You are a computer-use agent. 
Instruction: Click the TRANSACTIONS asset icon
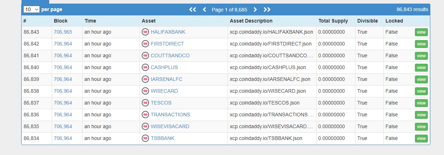(145, 115)
